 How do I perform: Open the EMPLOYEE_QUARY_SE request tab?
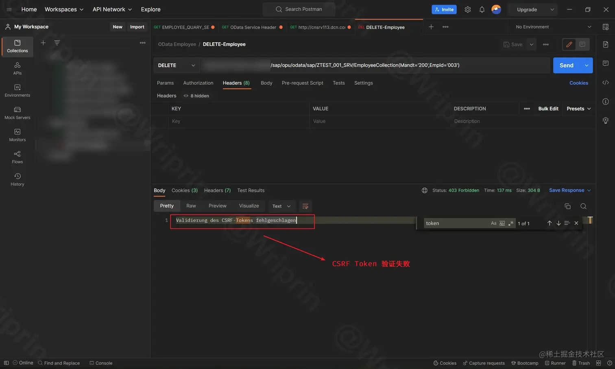(x=184, y=27)
